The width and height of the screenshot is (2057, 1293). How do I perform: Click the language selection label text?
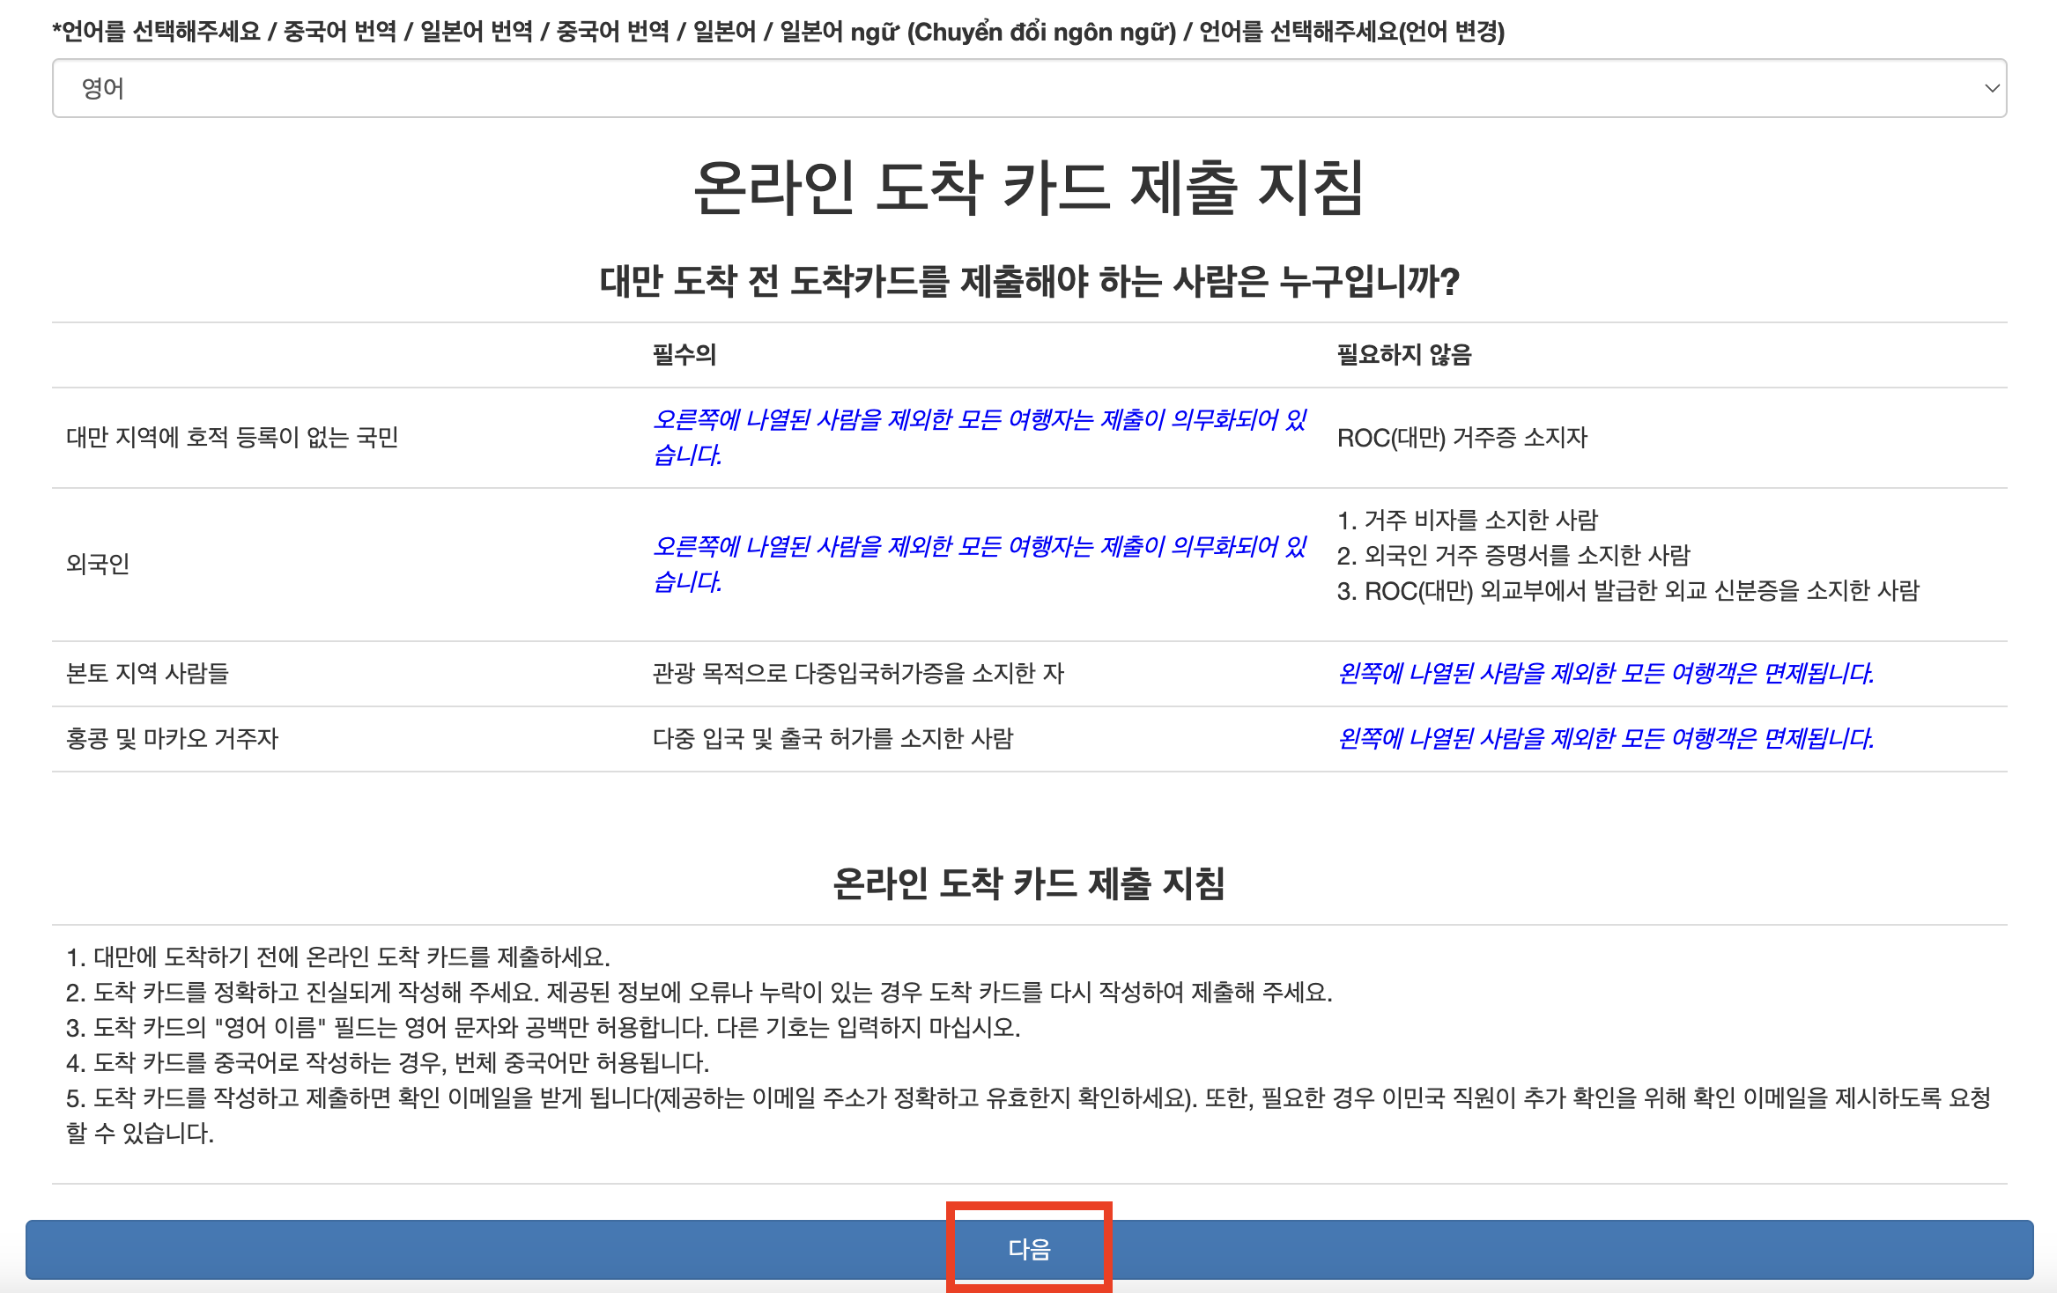(778, 32)
